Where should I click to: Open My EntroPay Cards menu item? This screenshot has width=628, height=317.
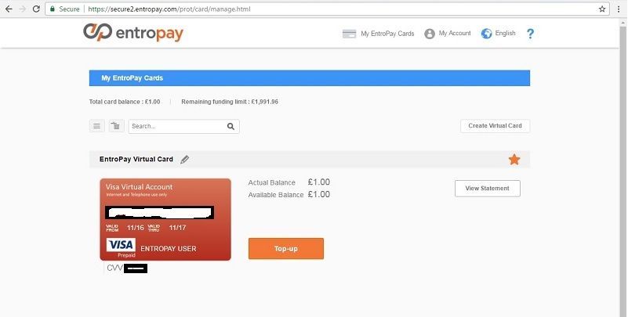pyautogui.click(x=379, y=34)
